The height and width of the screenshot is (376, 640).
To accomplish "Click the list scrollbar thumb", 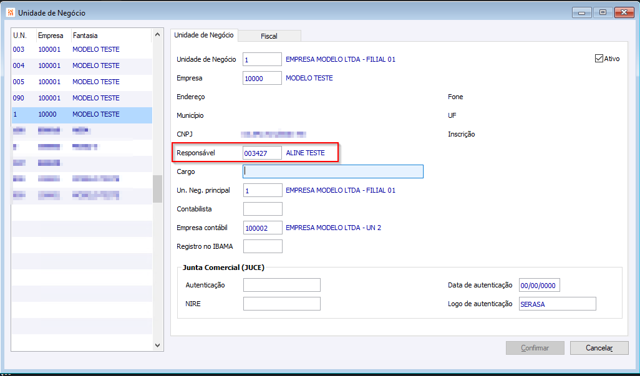I will point(158,189).
